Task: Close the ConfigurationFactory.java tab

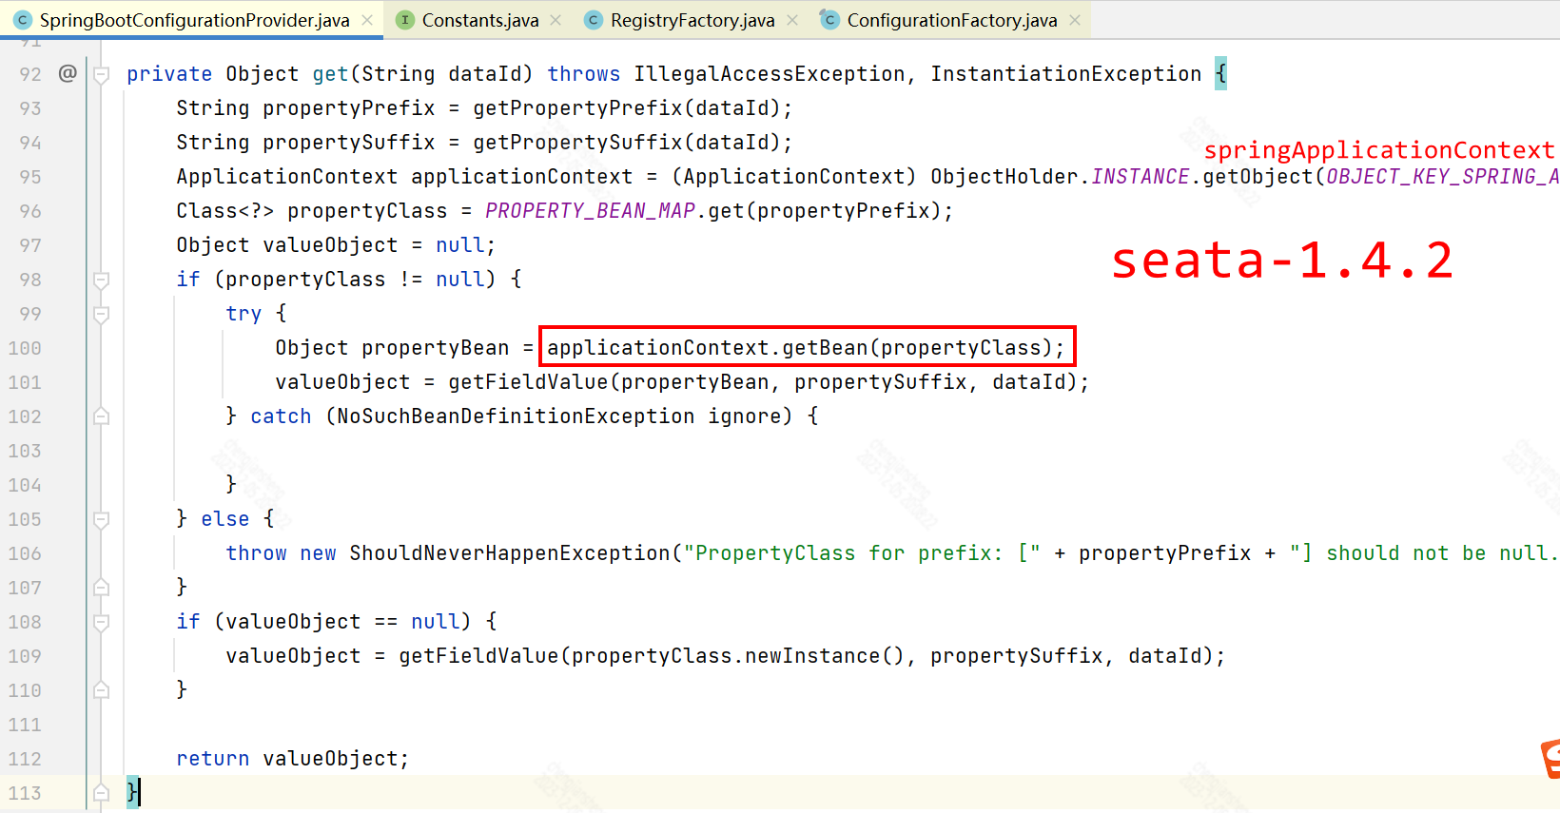Action: point(1075,20)
